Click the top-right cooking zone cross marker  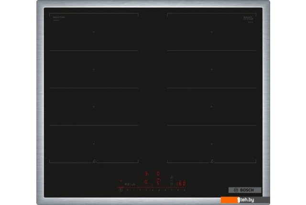[x=211, y=32]
